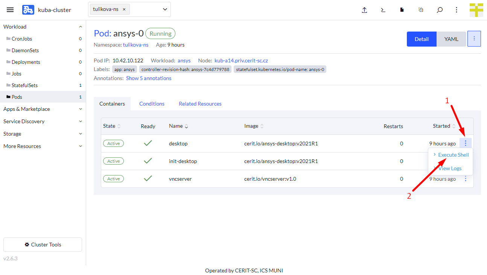Switch to the Conditions tab
Image resolution: width=487 pixels, height=275 pixels.
click(x=152, y=104)
